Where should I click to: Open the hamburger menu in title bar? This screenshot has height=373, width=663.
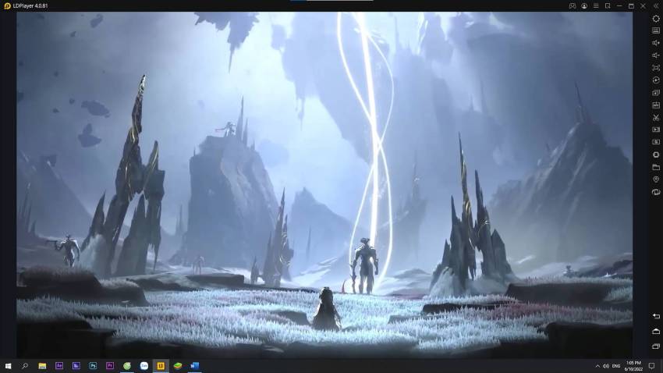[596, 6]
